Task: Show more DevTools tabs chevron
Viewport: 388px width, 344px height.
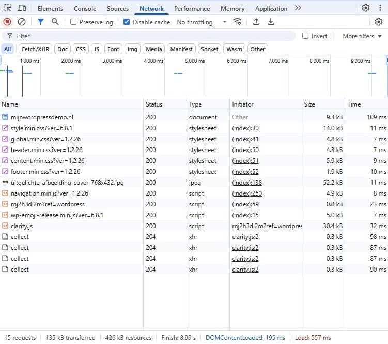Action: coord(298,8)
